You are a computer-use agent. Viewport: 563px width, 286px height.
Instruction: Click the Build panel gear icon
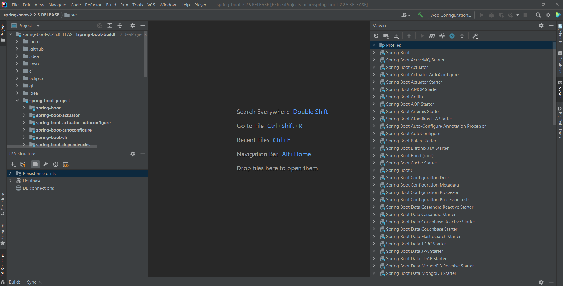pyautogui.click(x=541, y=282)
